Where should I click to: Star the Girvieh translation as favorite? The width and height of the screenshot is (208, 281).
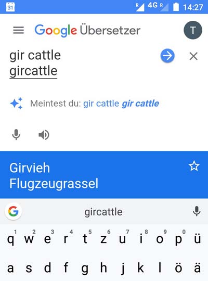(194, 166)
